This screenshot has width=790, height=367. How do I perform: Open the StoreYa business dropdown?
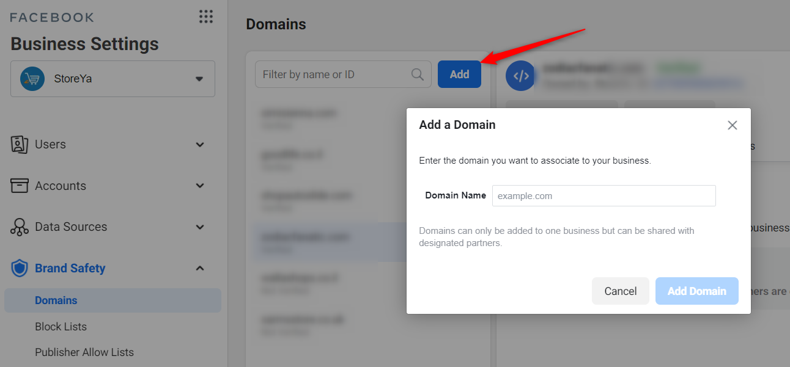pyautogui.click(x=198, y=79)
